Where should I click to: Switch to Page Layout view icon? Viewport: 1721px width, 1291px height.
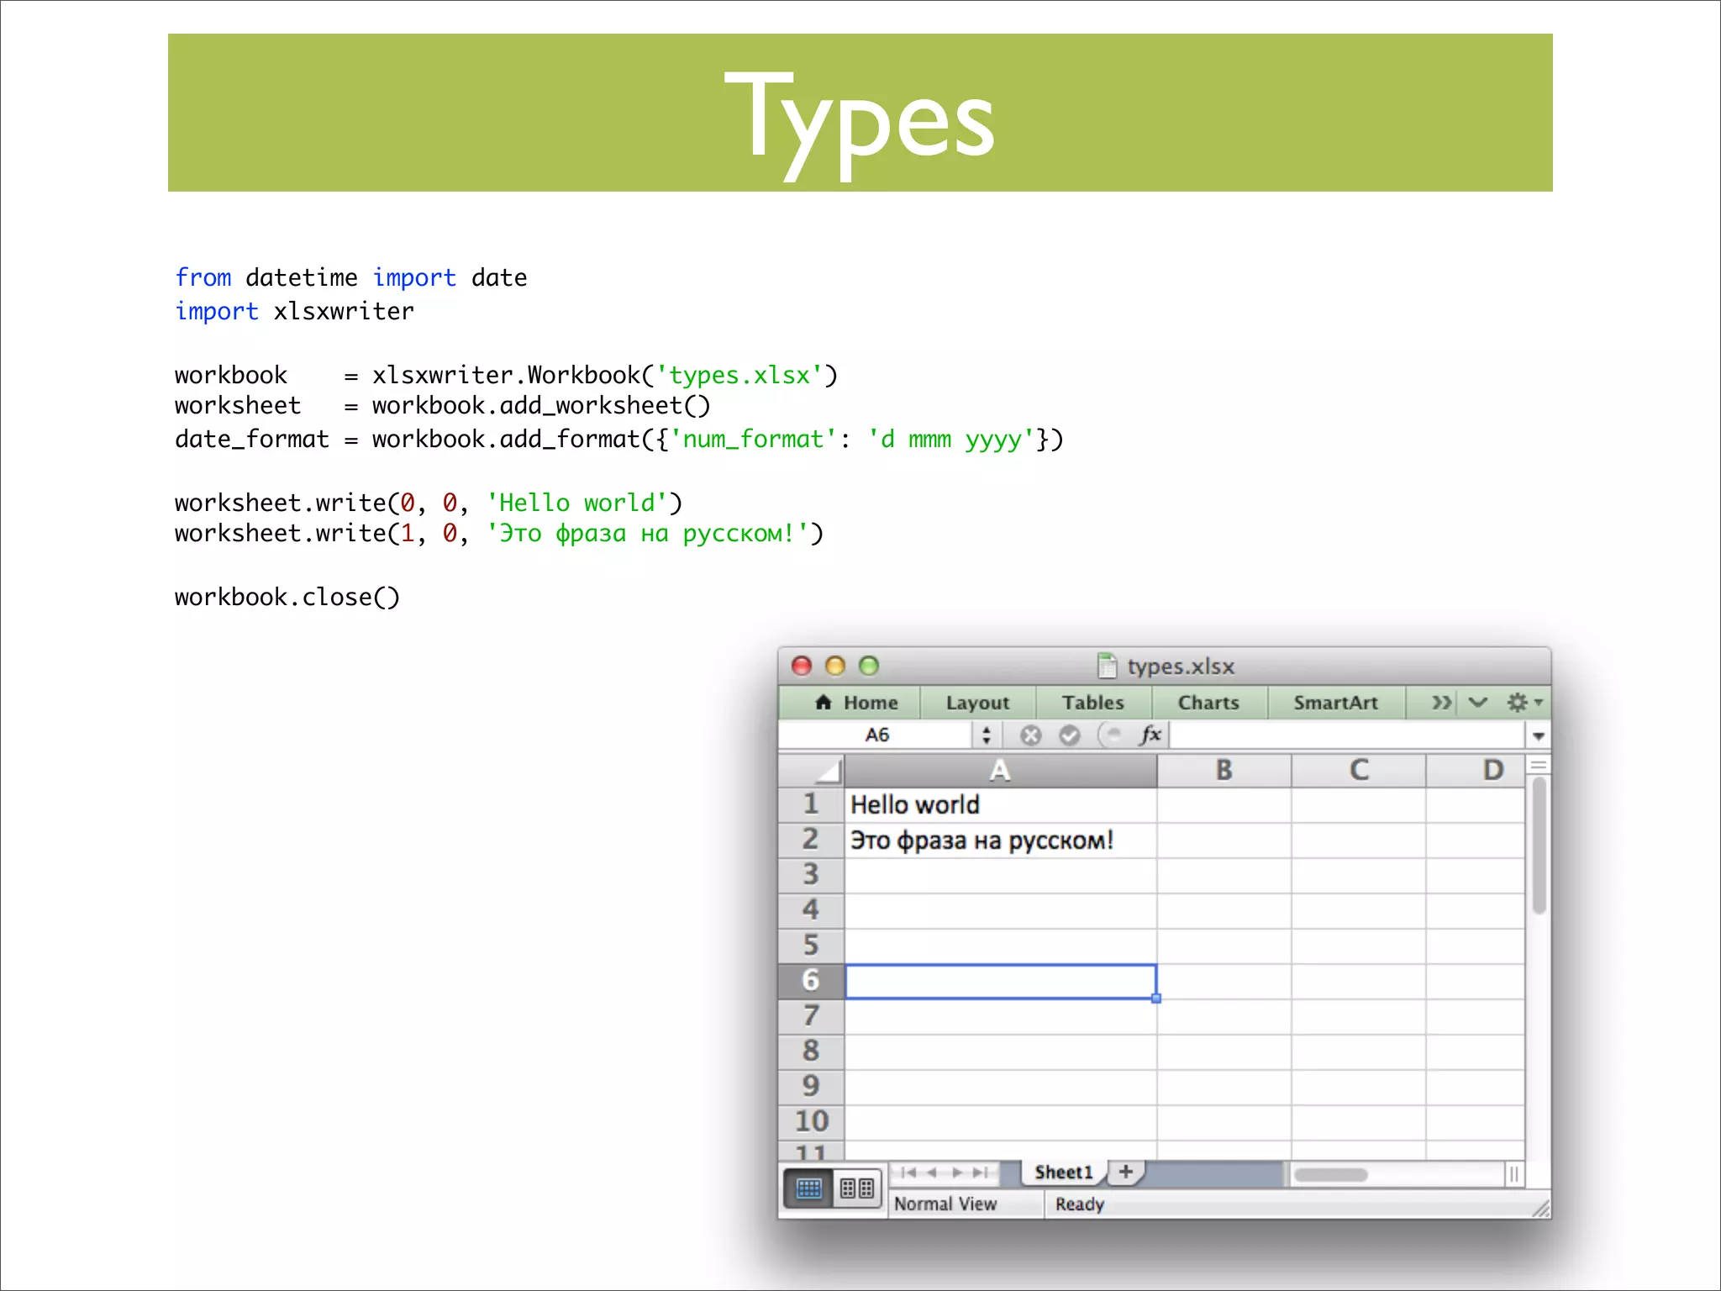click(857, 1188)
